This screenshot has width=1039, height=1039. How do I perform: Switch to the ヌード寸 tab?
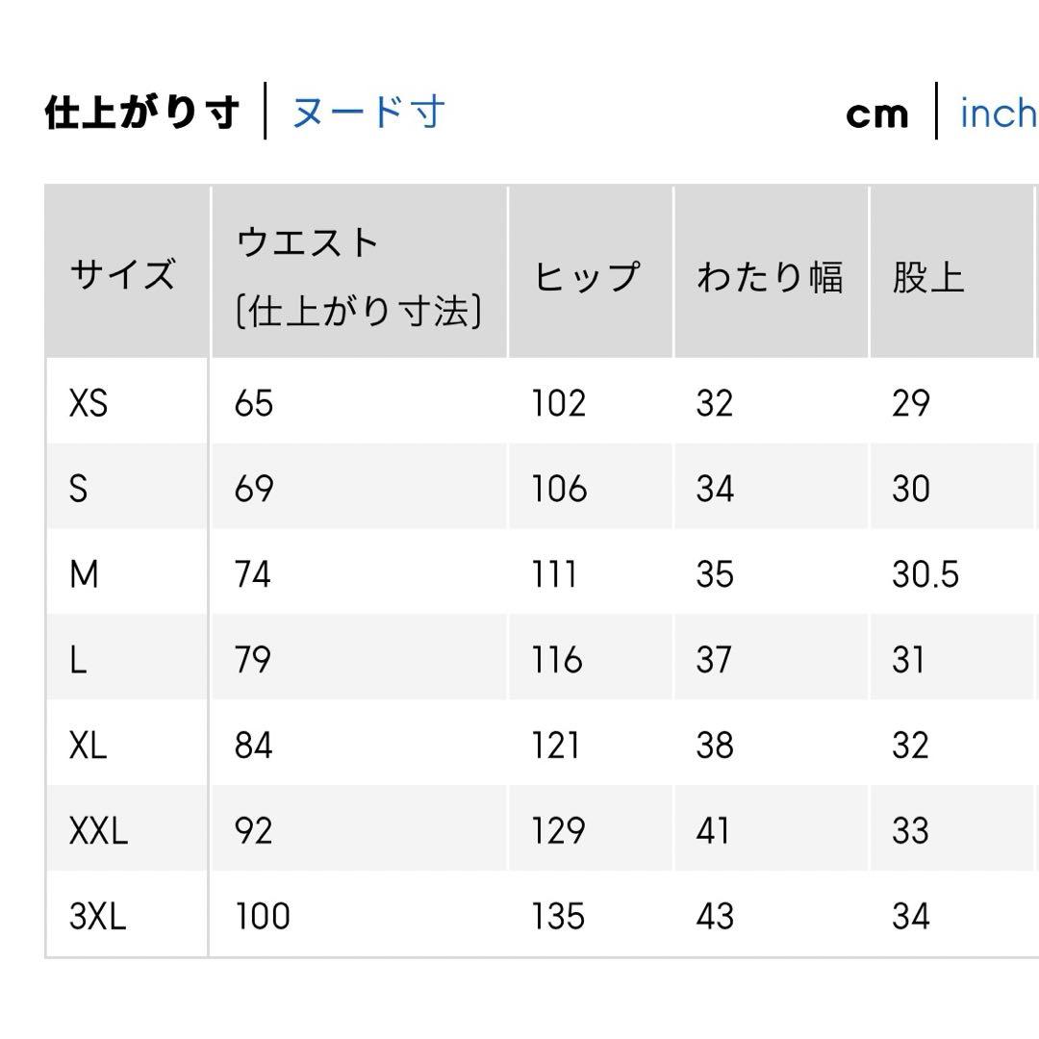tap(367, 113)
